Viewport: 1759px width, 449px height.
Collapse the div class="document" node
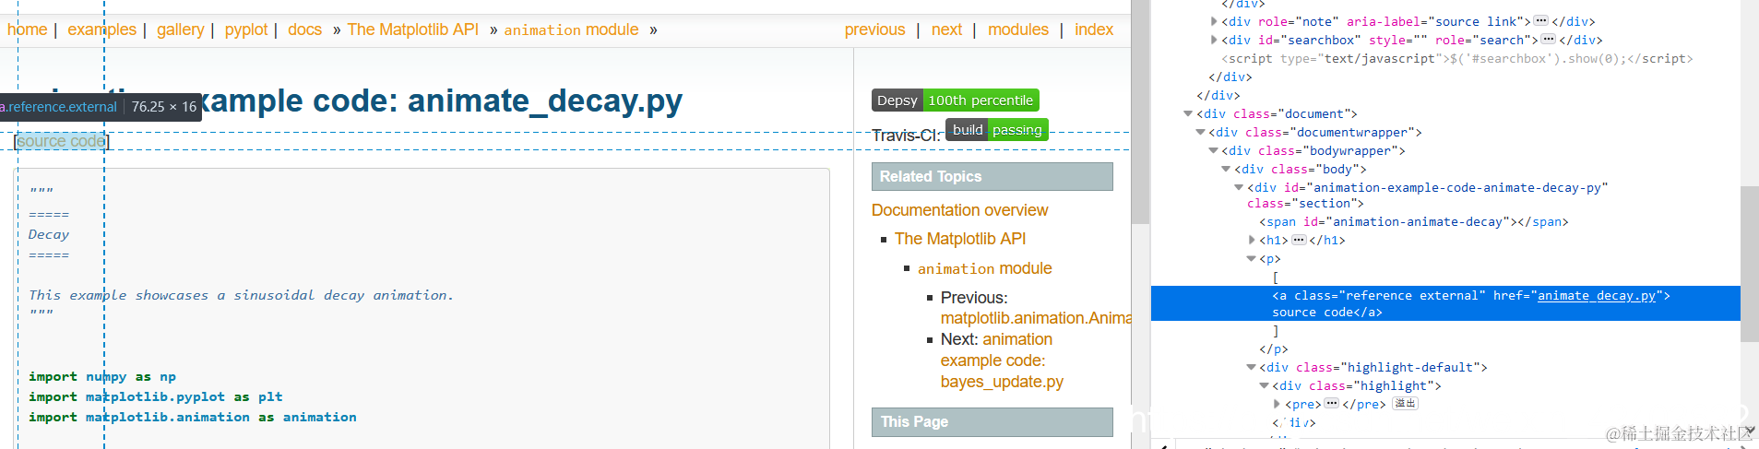click(x=1188, y=113)
